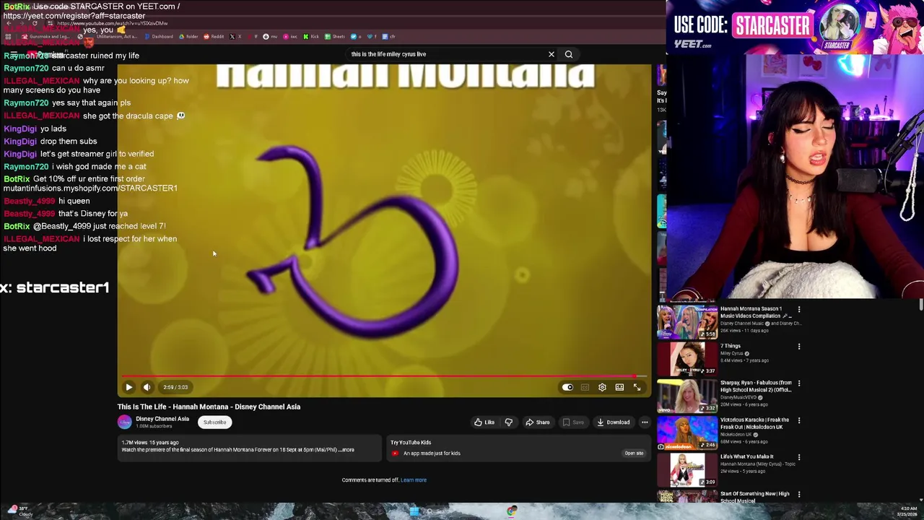Enter fullscreen mode on the video
The width and height of the screenshot is (924, 520).
tap(637, 387)
